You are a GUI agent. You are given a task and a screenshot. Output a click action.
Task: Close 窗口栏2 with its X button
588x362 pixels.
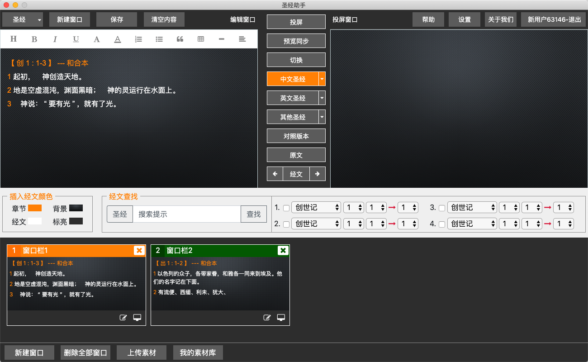point(283,250)
